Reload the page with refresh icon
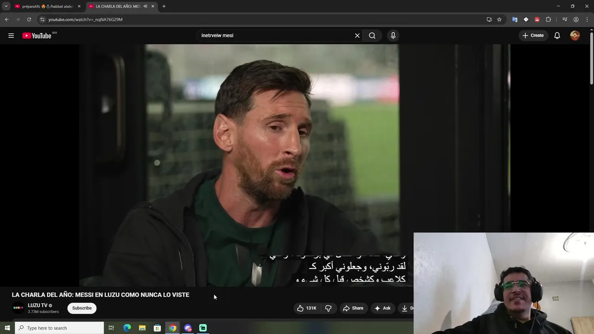The image size is (594, 334). click(x=29, y=19)
